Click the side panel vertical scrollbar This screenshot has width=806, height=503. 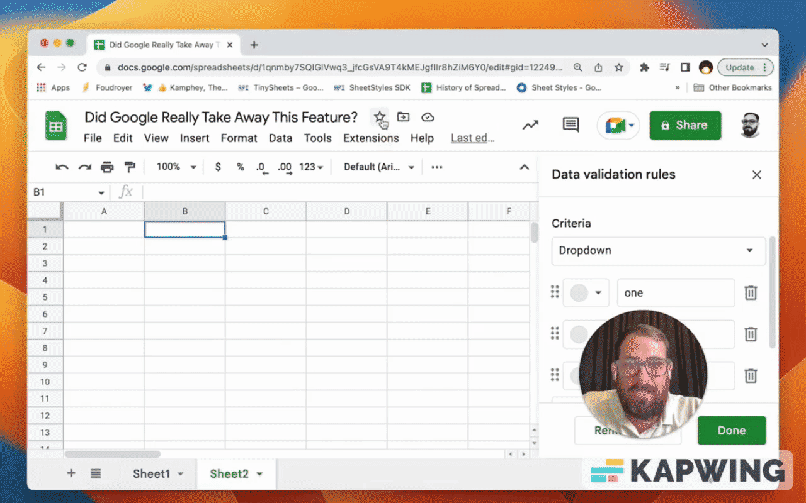pos(773,293)
